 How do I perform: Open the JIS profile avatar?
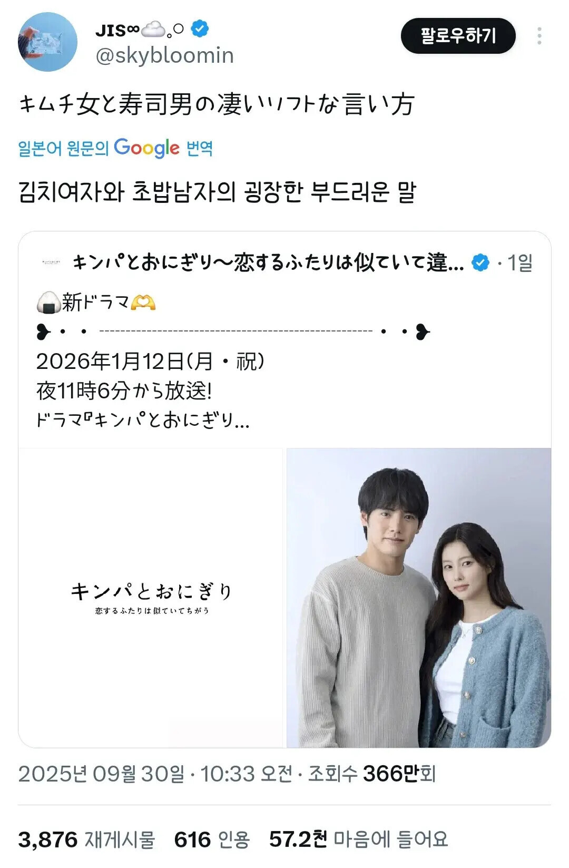[47, 42]
